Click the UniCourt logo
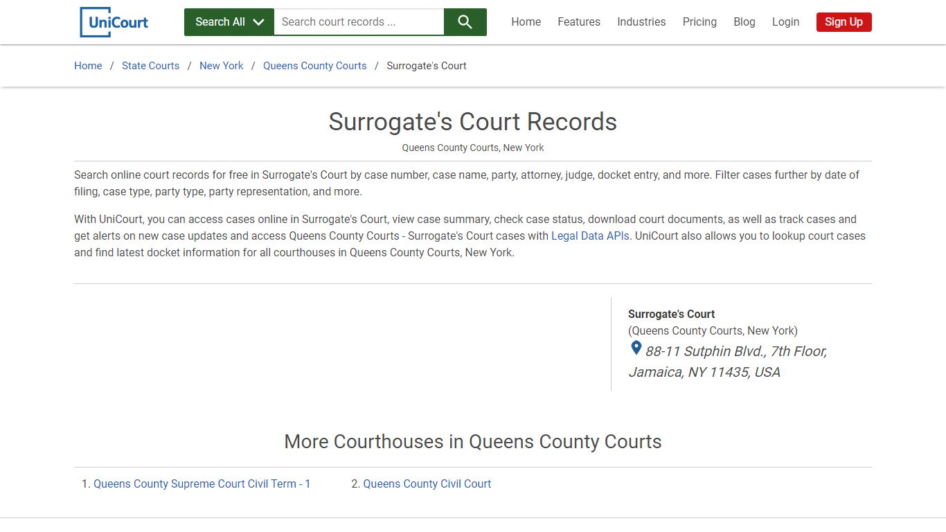Screen dimensions: 946x532 click(x=114, y=22)
